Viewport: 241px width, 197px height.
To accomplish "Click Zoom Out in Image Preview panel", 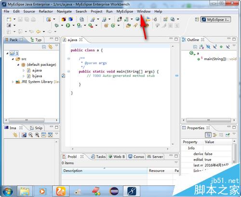I will click(x=30, y=135).
